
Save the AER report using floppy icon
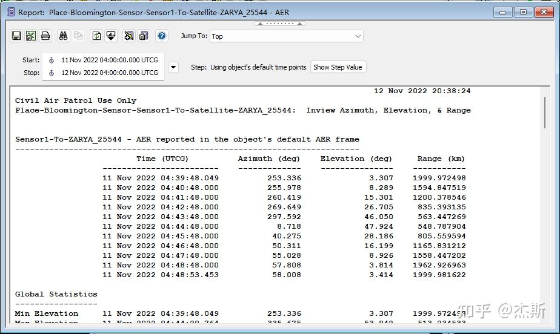pos(16,36)
